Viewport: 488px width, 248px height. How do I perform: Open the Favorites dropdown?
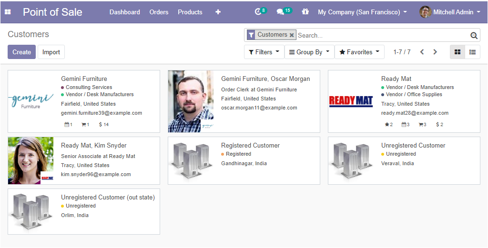[x=359, y=52]
